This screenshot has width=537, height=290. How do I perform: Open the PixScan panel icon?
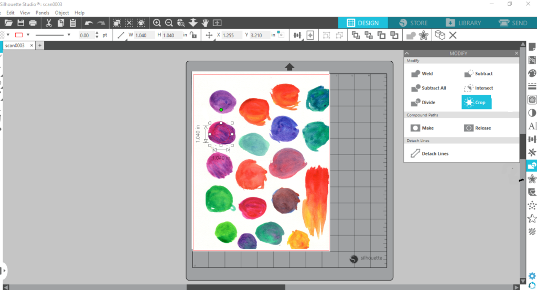coord(532,60)
